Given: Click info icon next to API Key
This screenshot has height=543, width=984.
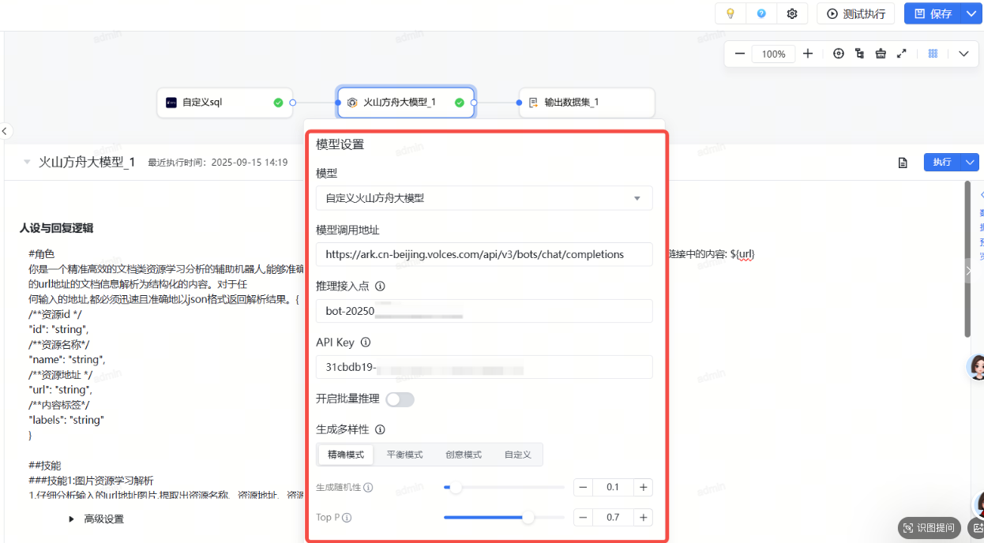Looking at the screenshot, I should tap(366, 343).
